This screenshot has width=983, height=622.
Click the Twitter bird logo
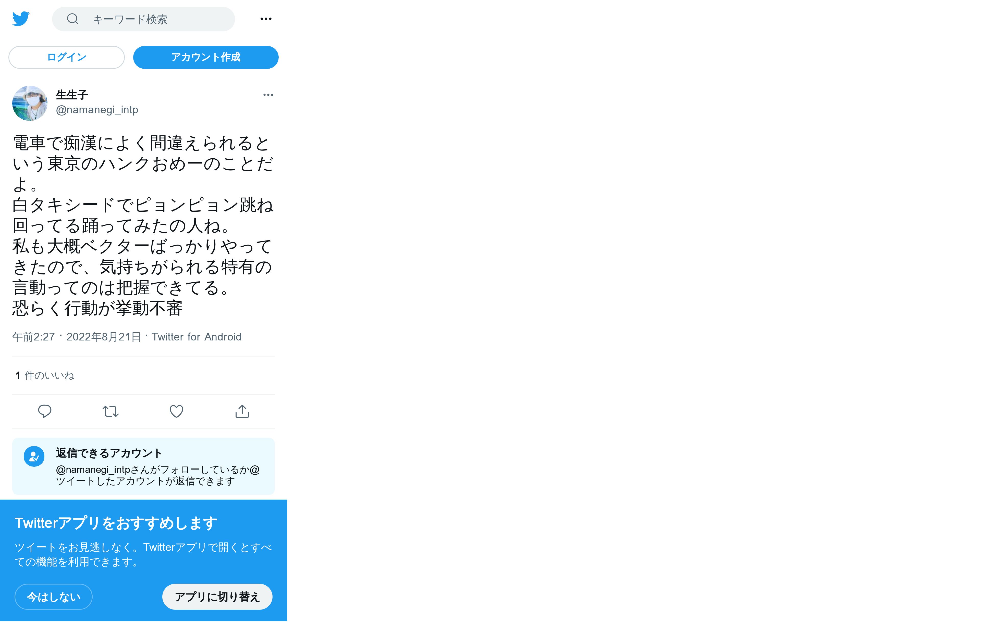coord(21,19)
